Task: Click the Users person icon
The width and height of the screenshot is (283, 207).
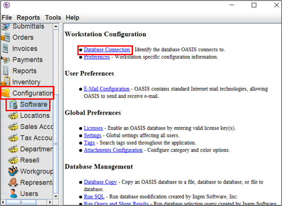Action: point(13,193)
